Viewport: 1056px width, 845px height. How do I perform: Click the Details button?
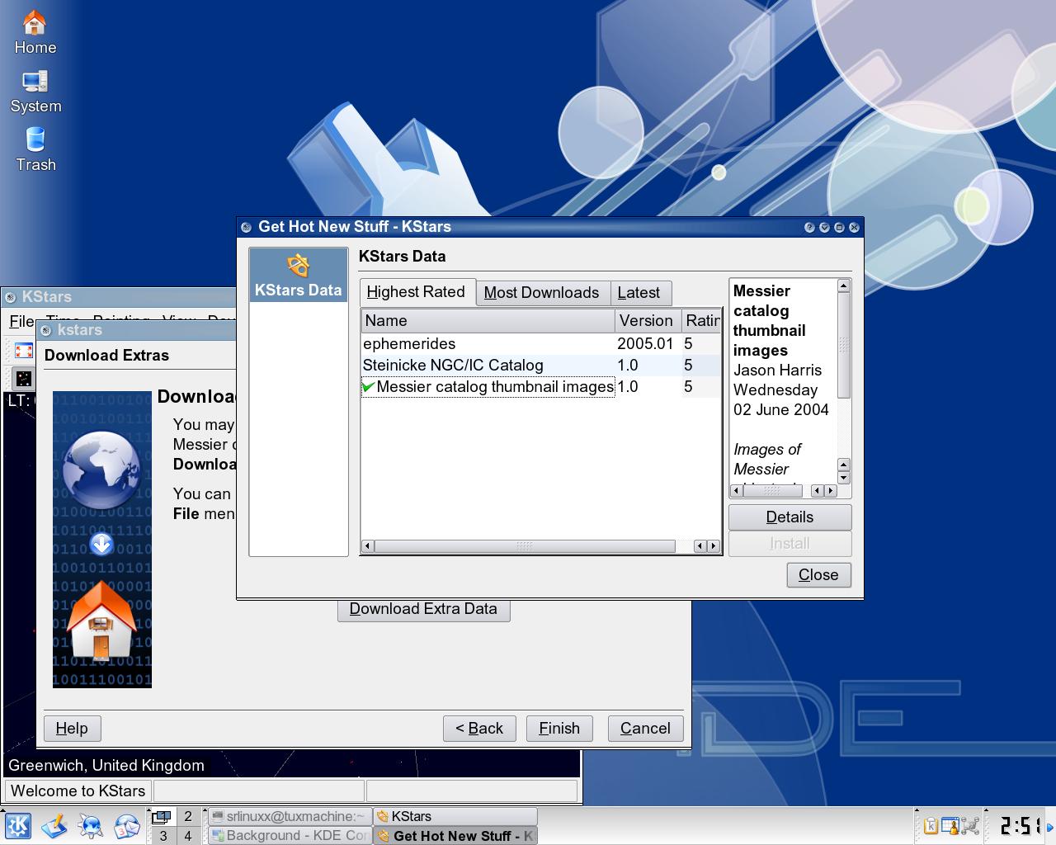point(790,517)
